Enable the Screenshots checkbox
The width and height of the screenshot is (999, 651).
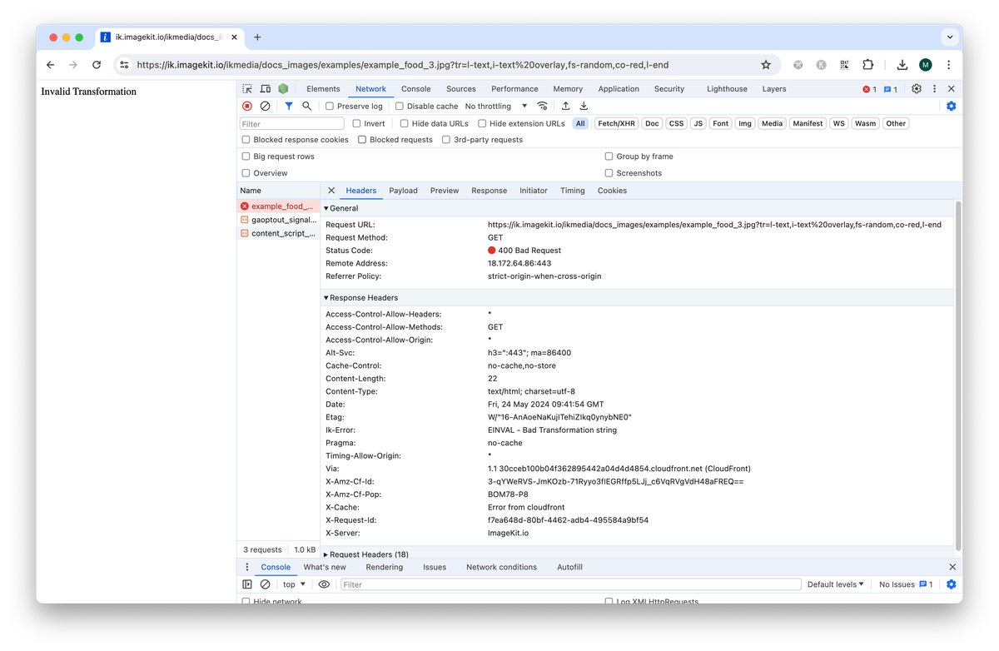pyautogui.click(x=609, y=173)
